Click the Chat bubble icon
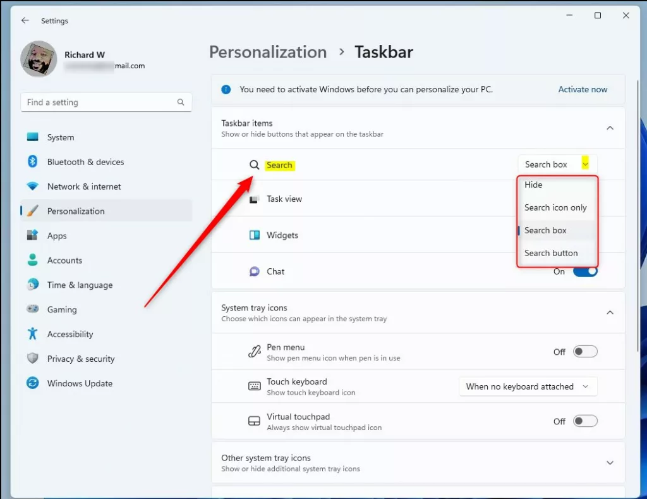 pos(254,271)
